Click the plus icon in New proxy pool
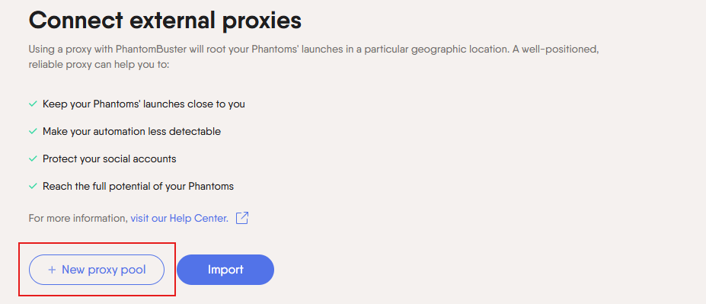This screenshot has width=706, height=304. 53,270
